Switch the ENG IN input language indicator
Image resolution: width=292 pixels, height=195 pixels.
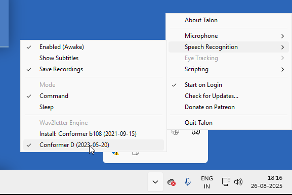[x=206, y=182]
